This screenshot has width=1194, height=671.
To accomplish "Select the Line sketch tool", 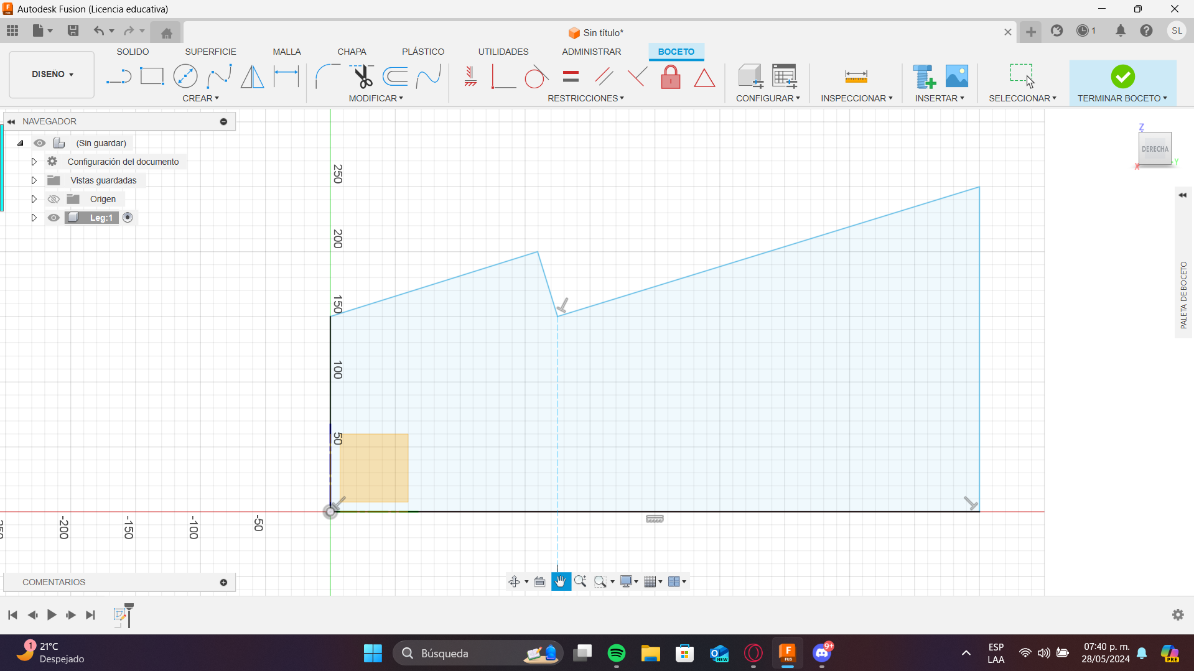I will (x=118, y=76).
